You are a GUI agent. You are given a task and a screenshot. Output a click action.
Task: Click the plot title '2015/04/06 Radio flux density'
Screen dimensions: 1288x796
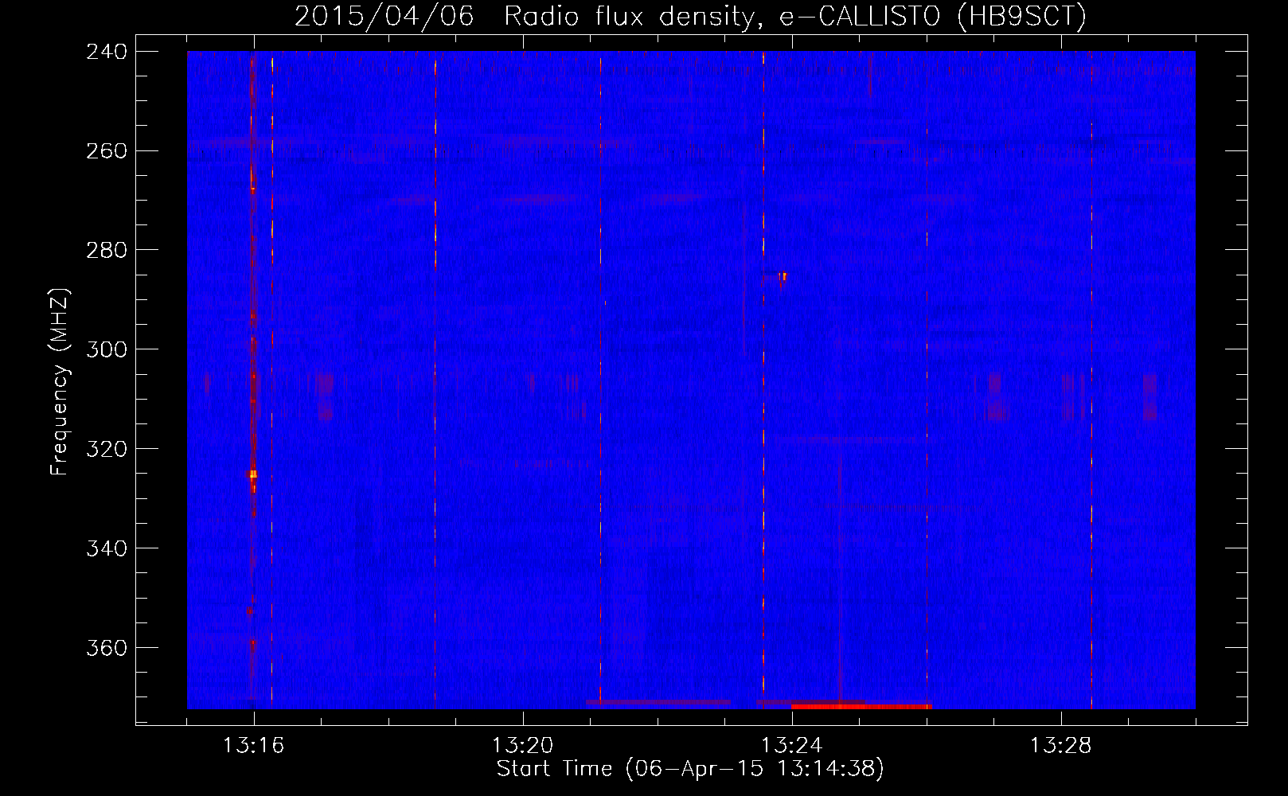(x=525, y=16)
